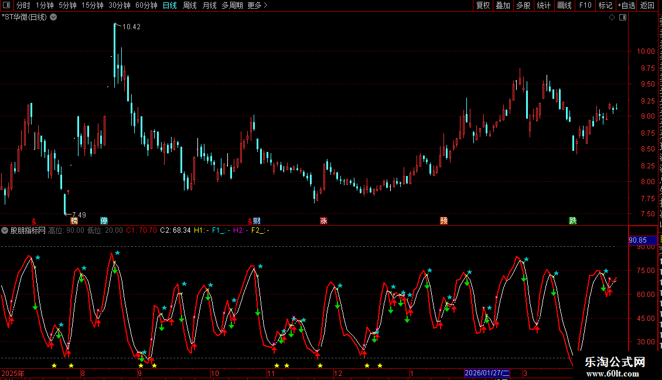Select the 30分钟 period tab
This screenshot has width=662, height=380.
click(120, 5)
